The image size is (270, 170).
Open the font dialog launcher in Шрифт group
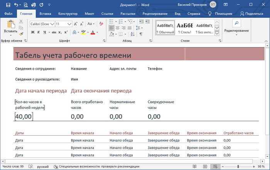104,41
